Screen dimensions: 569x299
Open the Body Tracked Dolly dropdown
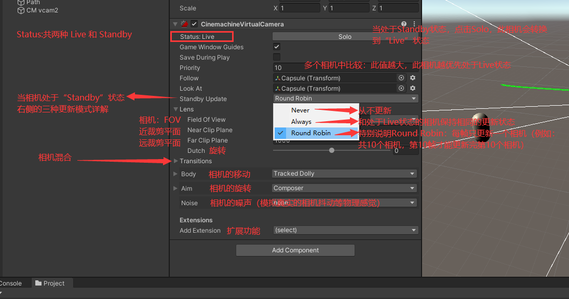344,174
